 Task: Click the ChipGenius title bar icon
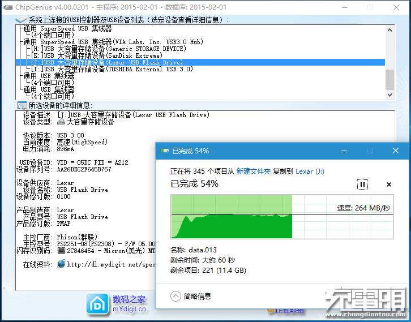(8, 7)
